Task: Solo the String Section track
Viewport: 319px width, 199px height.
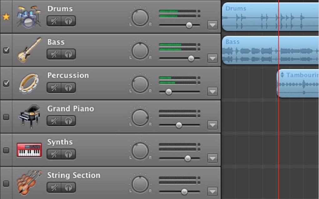Action: pos(68,187)
